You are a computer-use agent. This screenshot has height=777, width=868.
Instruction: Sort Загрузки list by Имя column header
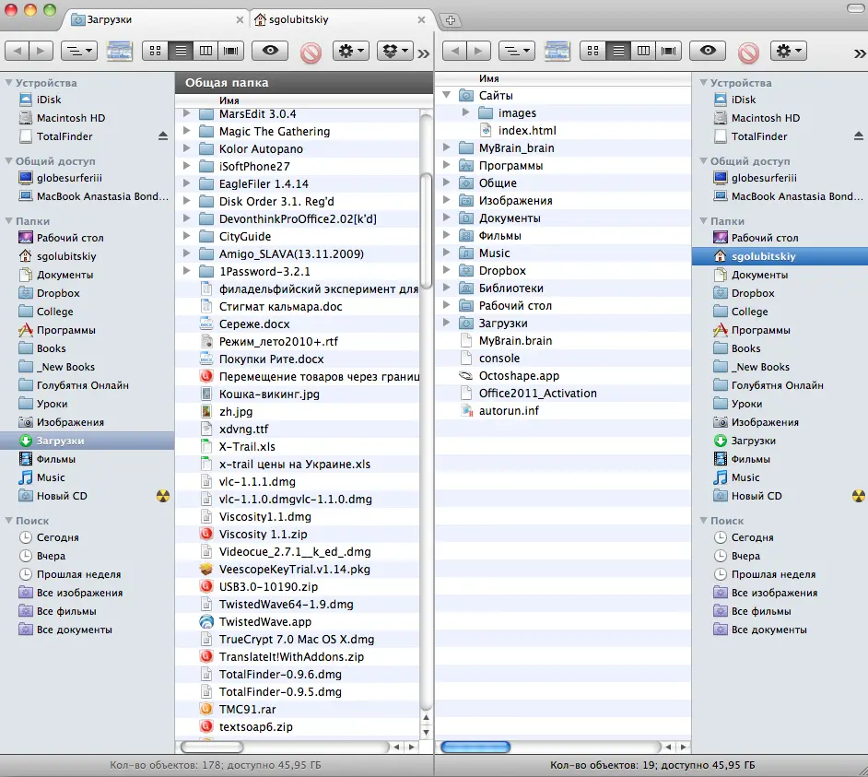[x=303, y=100]
